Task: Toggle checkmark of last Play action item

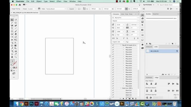Action: (x=113, y=86)
